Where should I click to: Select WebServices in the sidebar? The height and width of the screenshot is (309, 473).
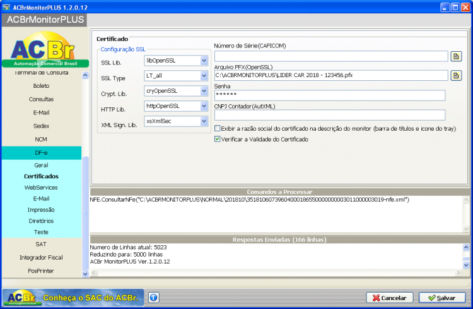41,188
